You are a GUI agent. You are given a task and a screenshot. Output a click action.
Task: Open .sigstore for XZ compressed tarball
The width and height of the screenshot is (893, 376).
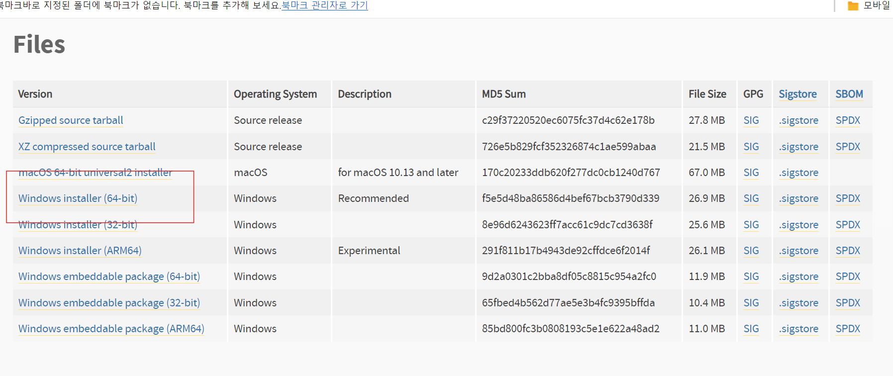click(x=799, y=147)
